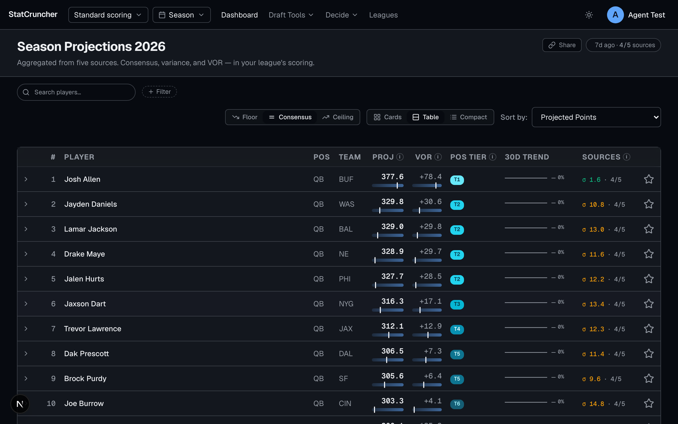Click the T1 tier badge for Josh Allen
The width and height of the screenshot is (678, 424).
click(457, 180)
